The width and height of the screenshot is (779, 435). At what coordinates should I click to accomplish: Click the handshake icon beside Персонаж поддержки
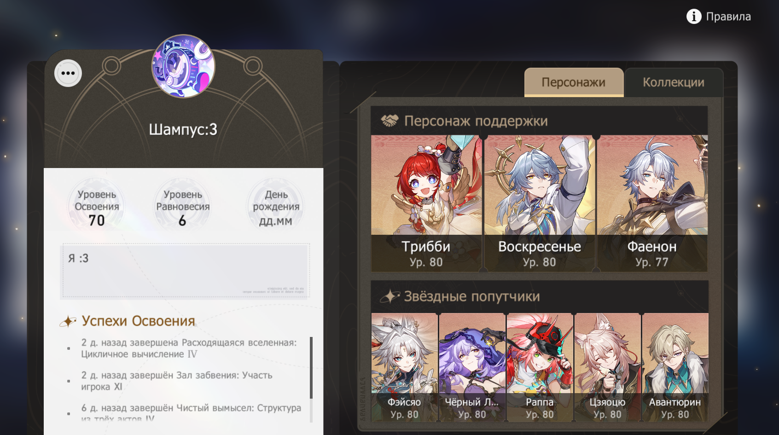389,121
